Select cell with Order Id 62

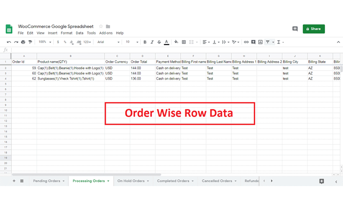point(24,79)
